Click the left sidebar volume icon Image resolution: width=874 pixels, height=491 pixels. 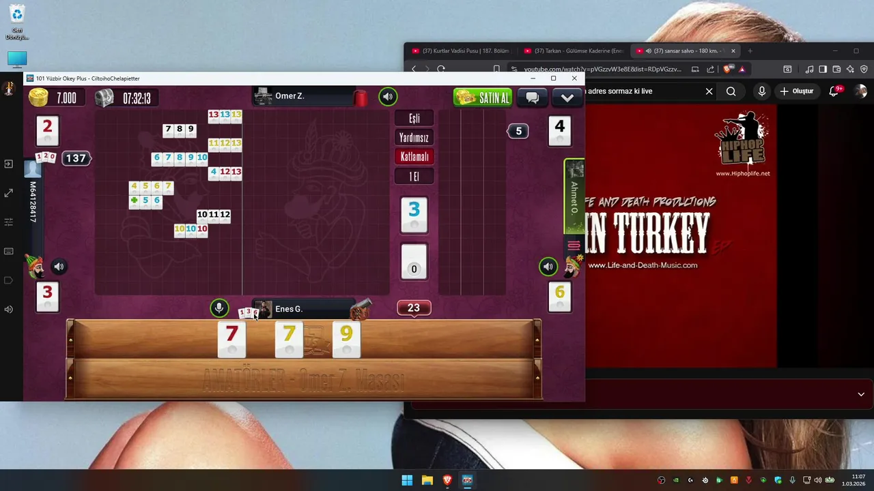[x=9, y=309]
